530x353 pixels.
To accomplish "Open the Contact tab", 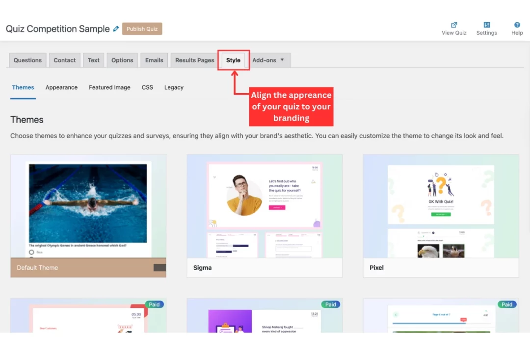I will pos(65,60).
